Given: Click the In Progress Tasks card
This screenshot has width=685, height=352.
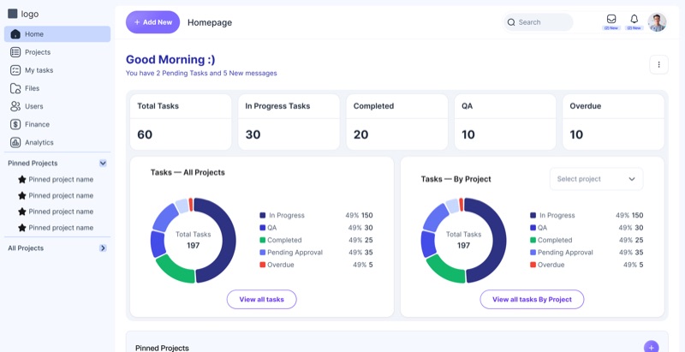Looking at the screenshot, I should click(x=289, y=122).
